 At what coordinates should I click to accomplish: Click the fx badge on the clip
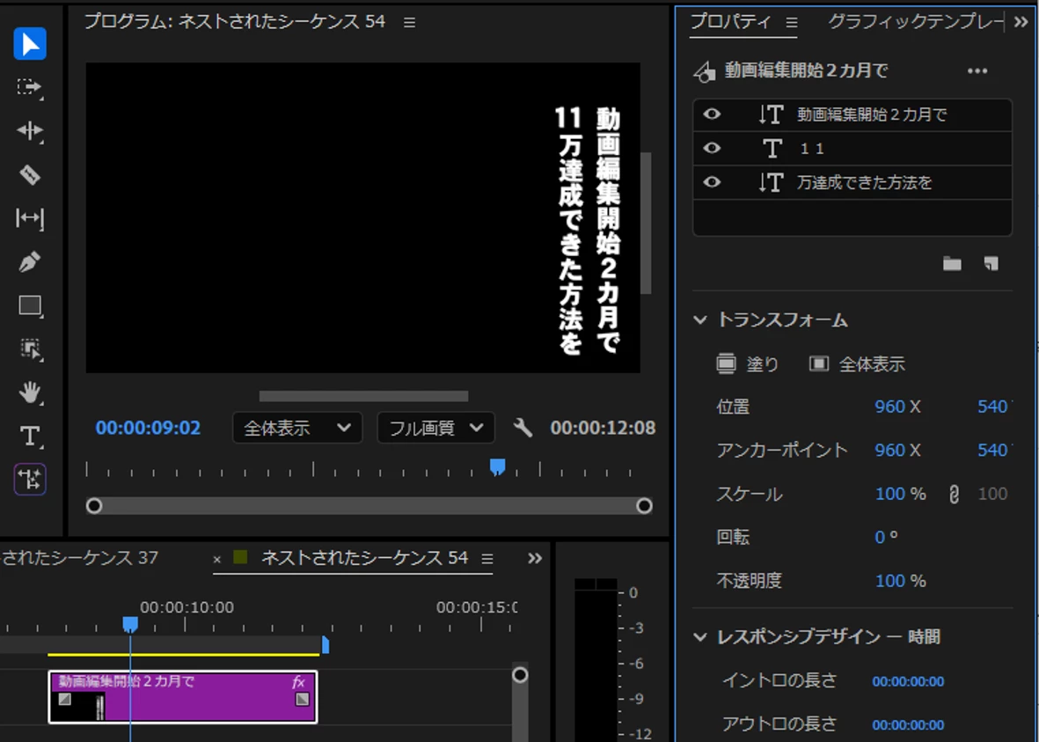[298, 681]
